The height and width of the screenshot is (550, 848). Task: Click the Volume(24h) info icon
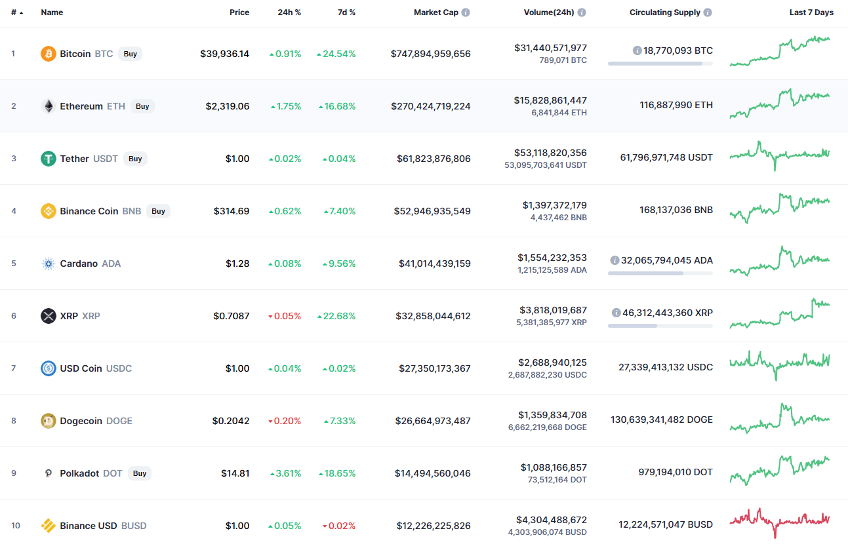point(582,12)
